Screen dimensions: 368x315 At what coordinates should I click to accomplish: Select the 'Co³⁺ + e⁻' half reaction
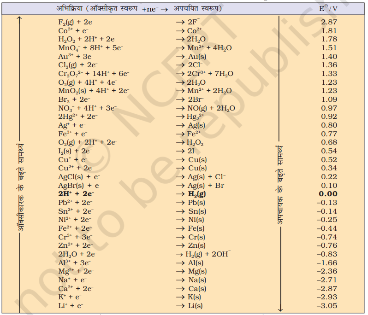(73, 31)
